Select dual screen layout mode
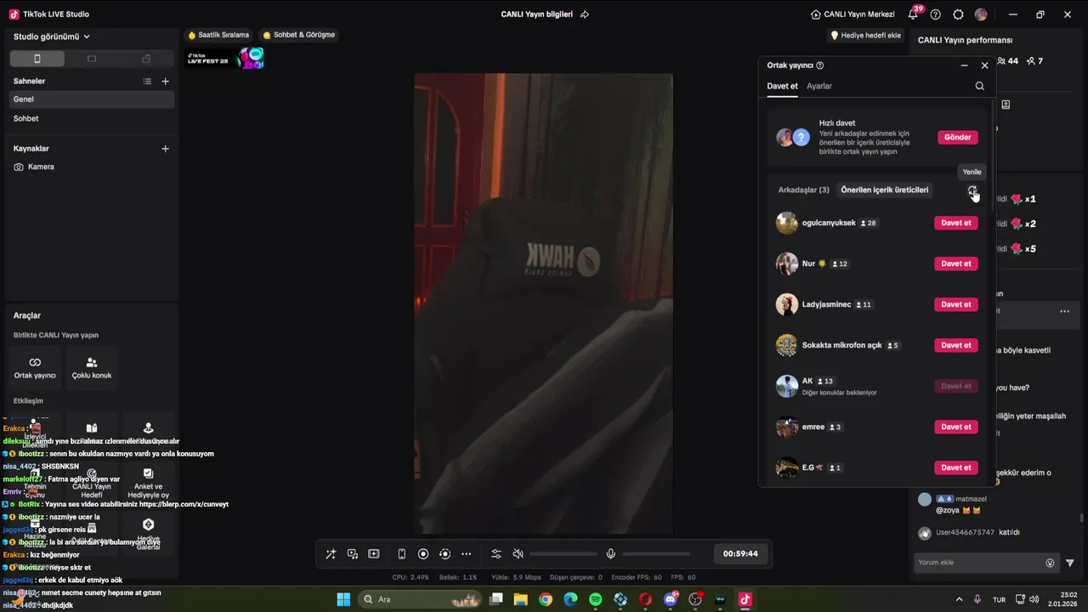Screen dimensions: 1088x612 point(146,59)
